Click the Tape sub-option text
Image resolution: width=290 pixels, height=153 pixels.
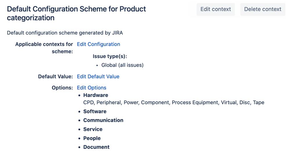pos(258,102)
